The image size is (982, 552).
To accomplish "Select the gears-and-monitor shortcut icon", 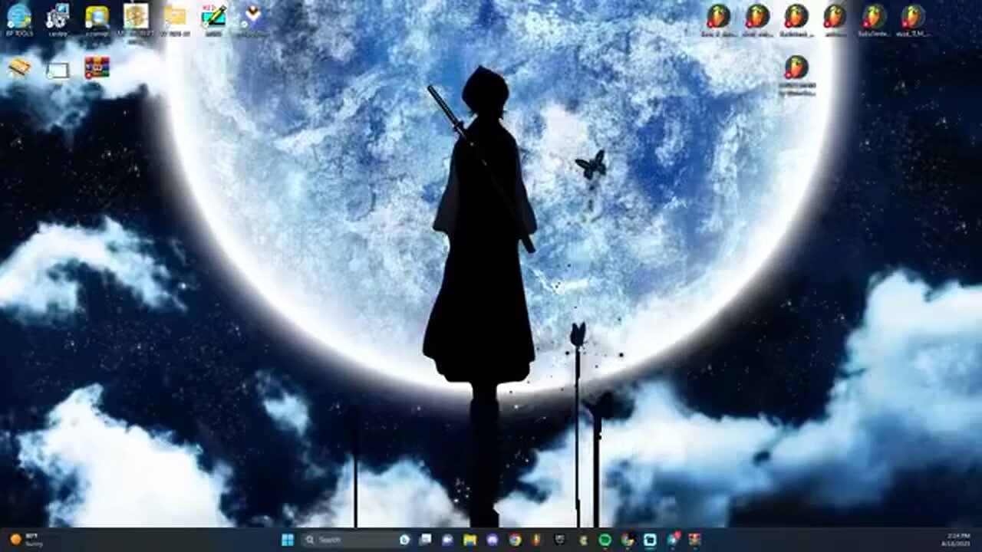I will coord(58,15).
